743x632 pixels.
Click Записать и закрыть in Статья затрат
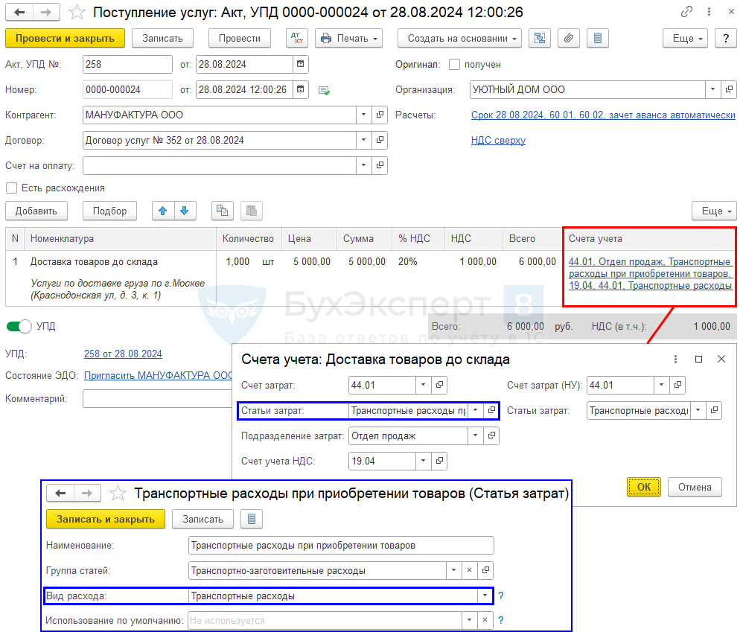(x=105, y=520)
